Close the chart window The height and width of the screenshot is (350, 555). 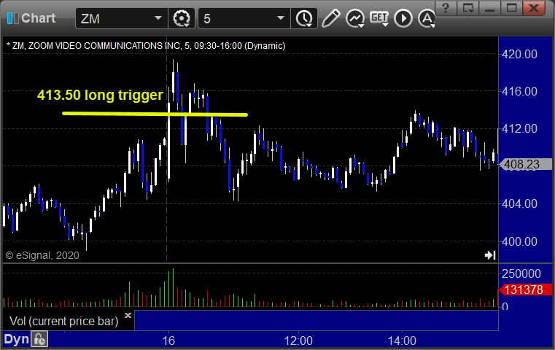point(534,8)
